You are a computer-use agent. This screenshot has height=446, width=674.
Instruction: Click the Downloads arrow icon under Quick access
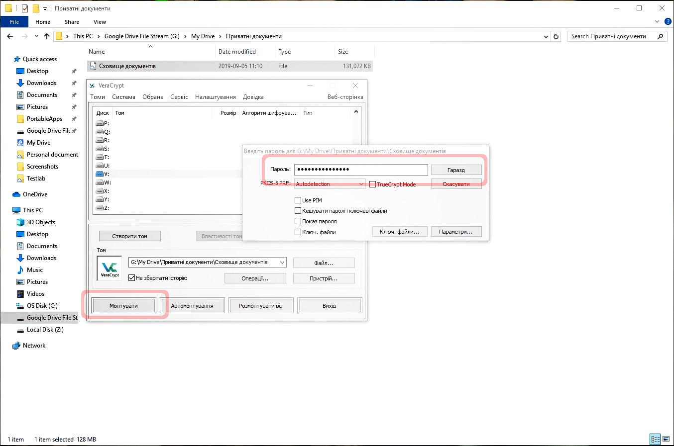click(20, 83)
